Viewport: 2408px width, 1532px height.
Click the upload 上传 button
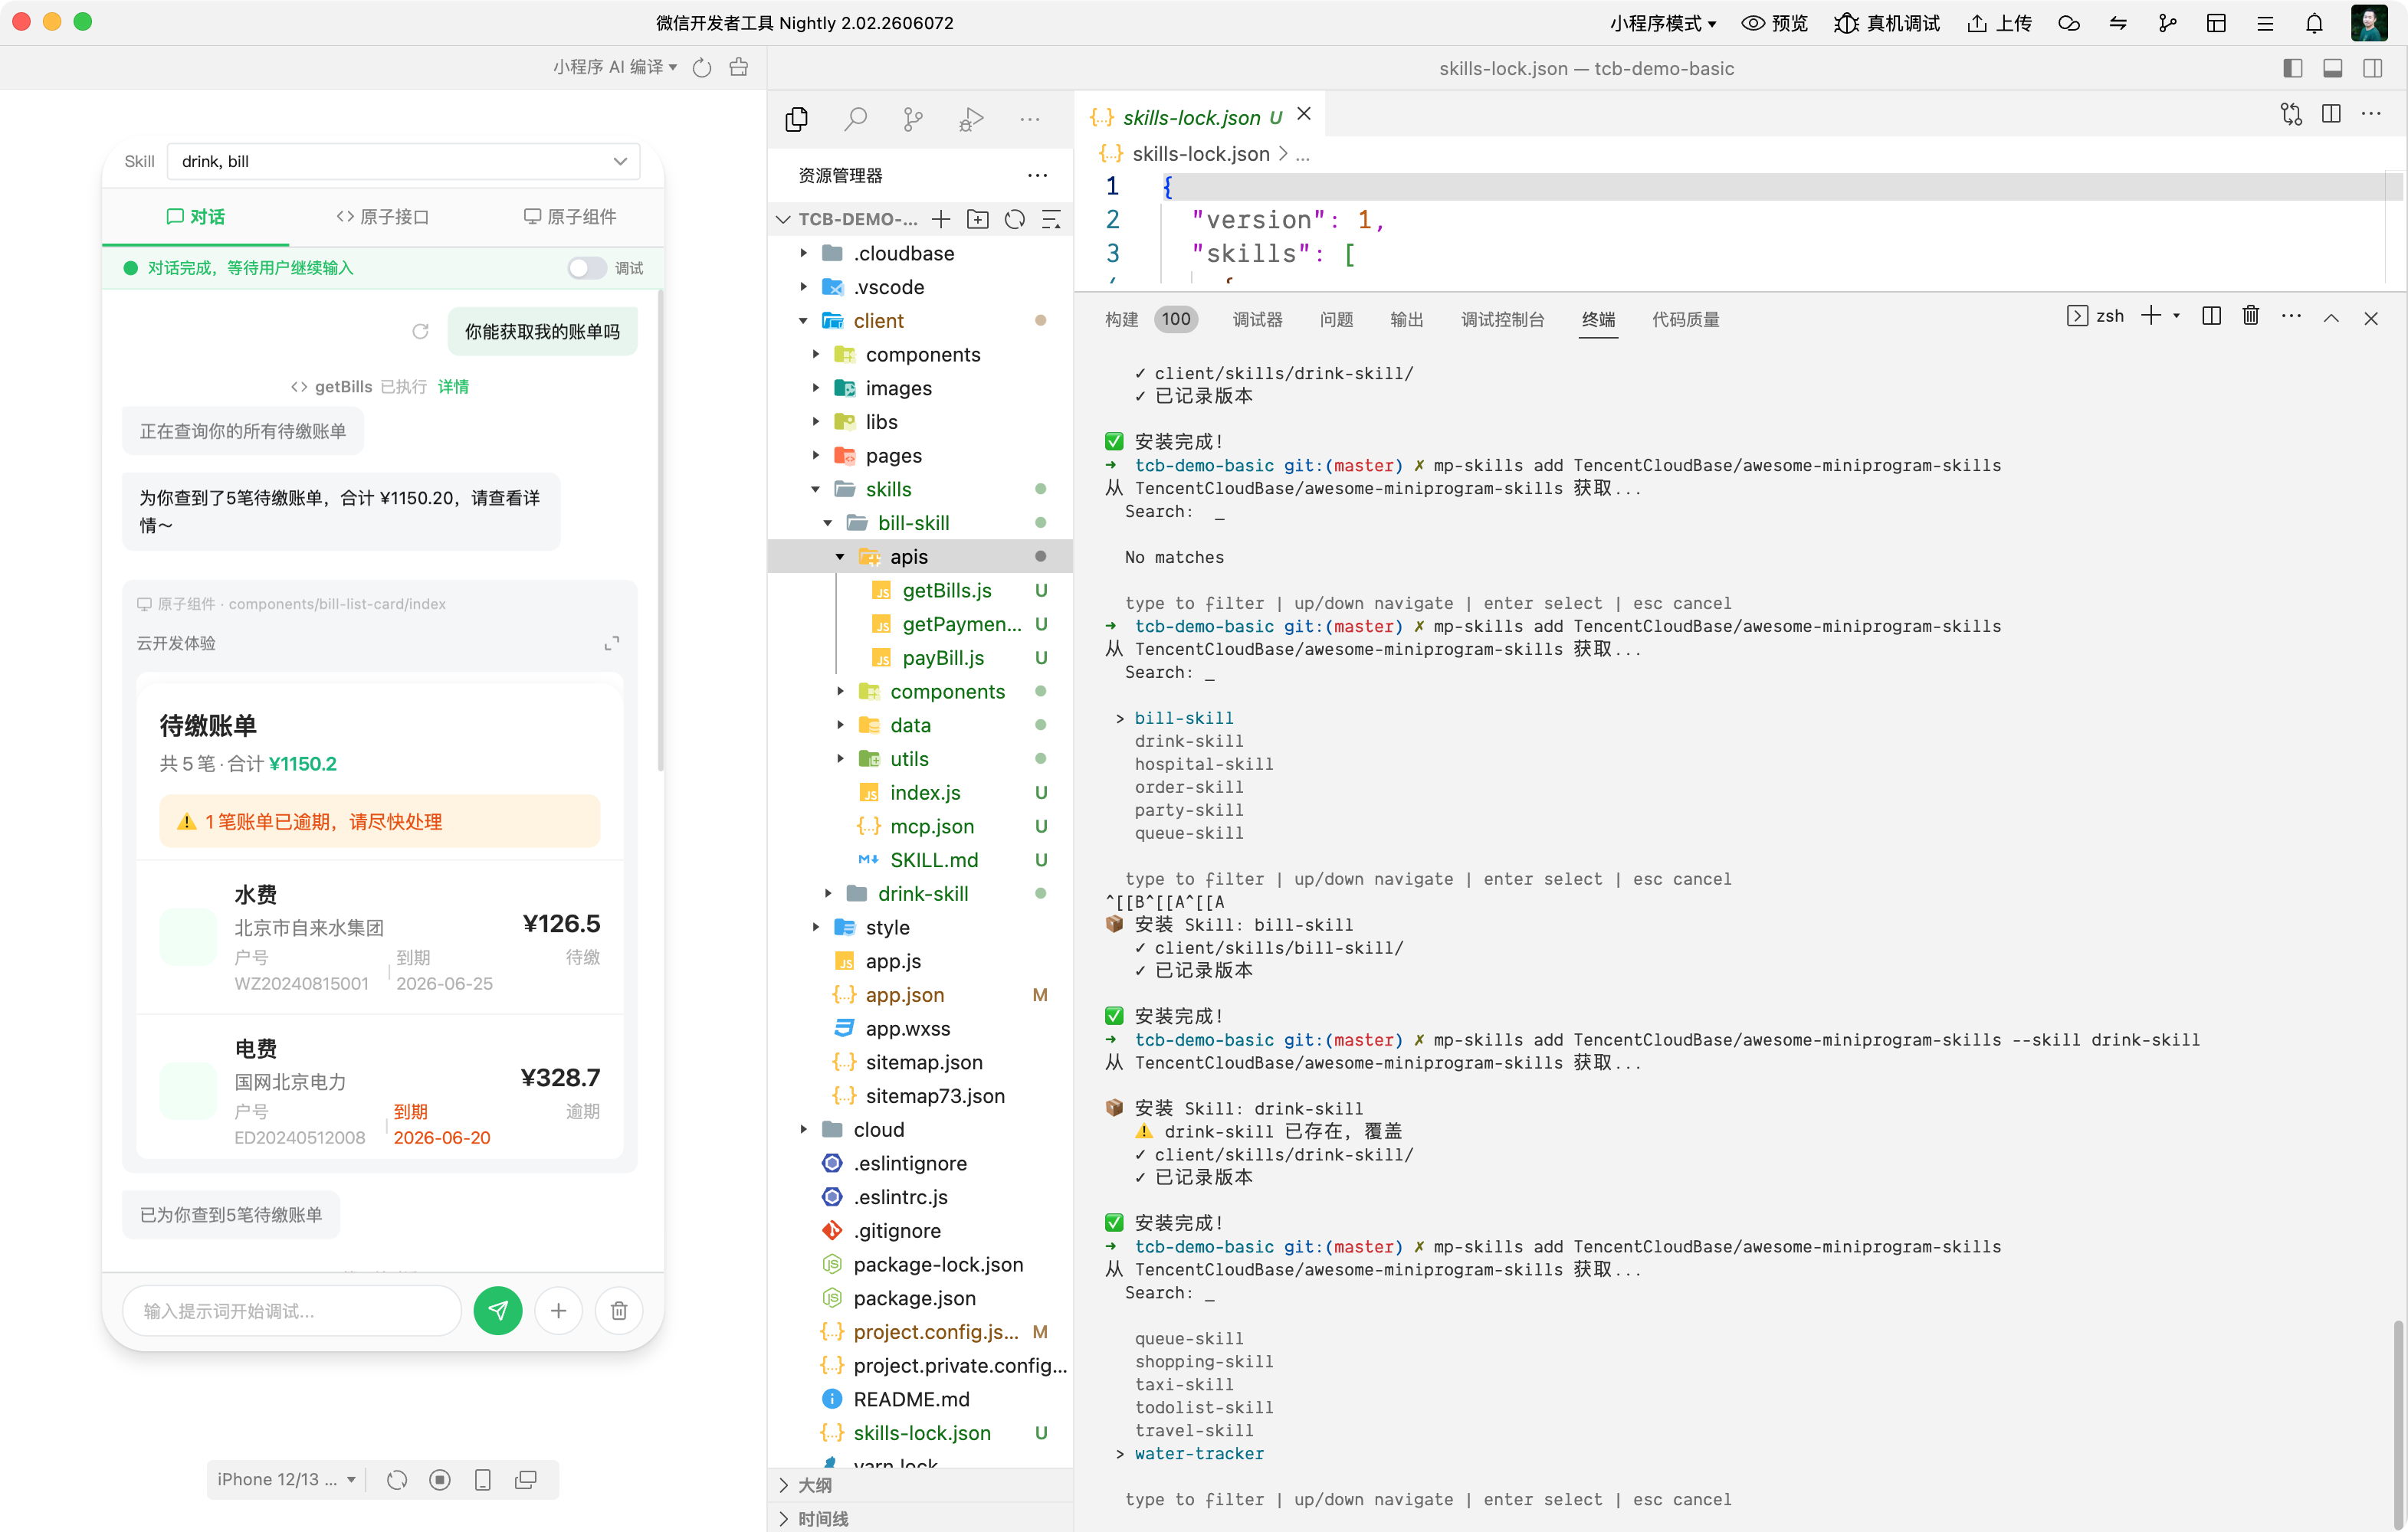(1999, 23)
